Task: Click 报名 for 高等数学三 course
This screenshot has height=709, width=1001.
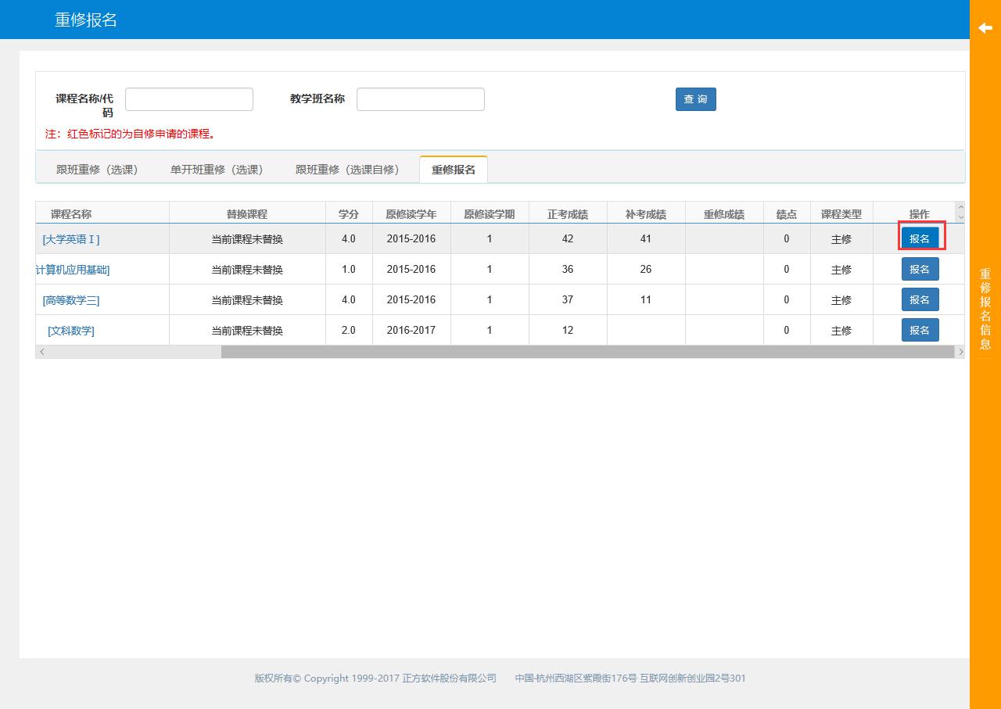Action: click(x=920, y=299)
